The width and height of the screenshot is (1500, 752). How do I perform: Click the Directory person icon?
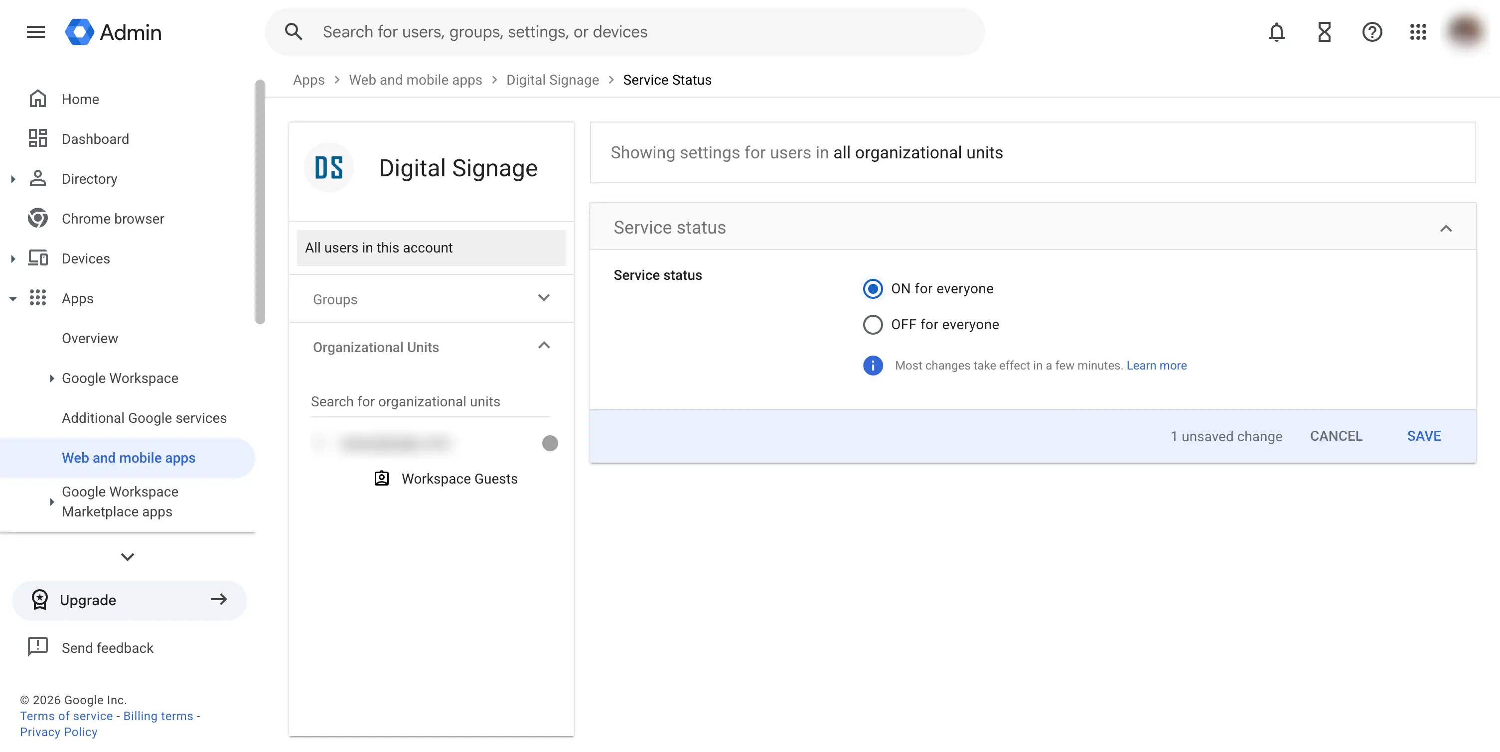coord(38,179)
